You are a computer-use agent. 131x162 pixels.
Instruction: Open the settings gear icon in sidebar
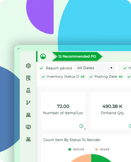pos(28,66)
